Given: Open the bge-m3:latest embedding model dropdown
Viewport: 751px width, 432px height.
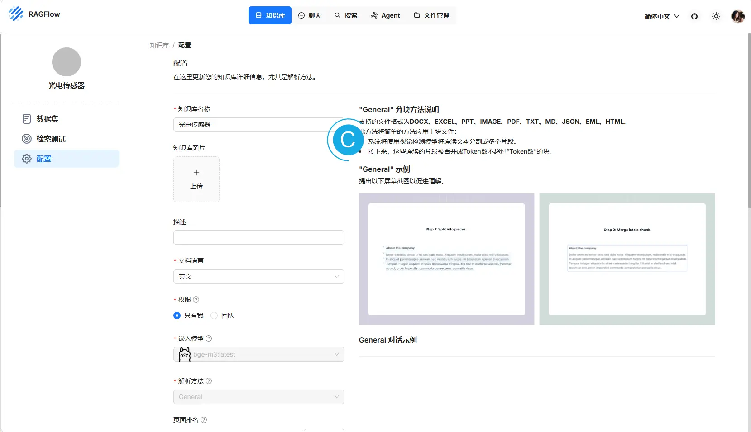Looking at the screenshot, I should 259,354.
